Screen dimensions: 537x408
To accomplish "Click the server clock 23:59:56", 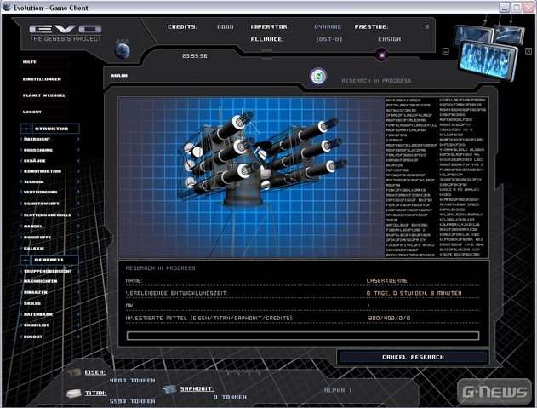I will point(195,56).
